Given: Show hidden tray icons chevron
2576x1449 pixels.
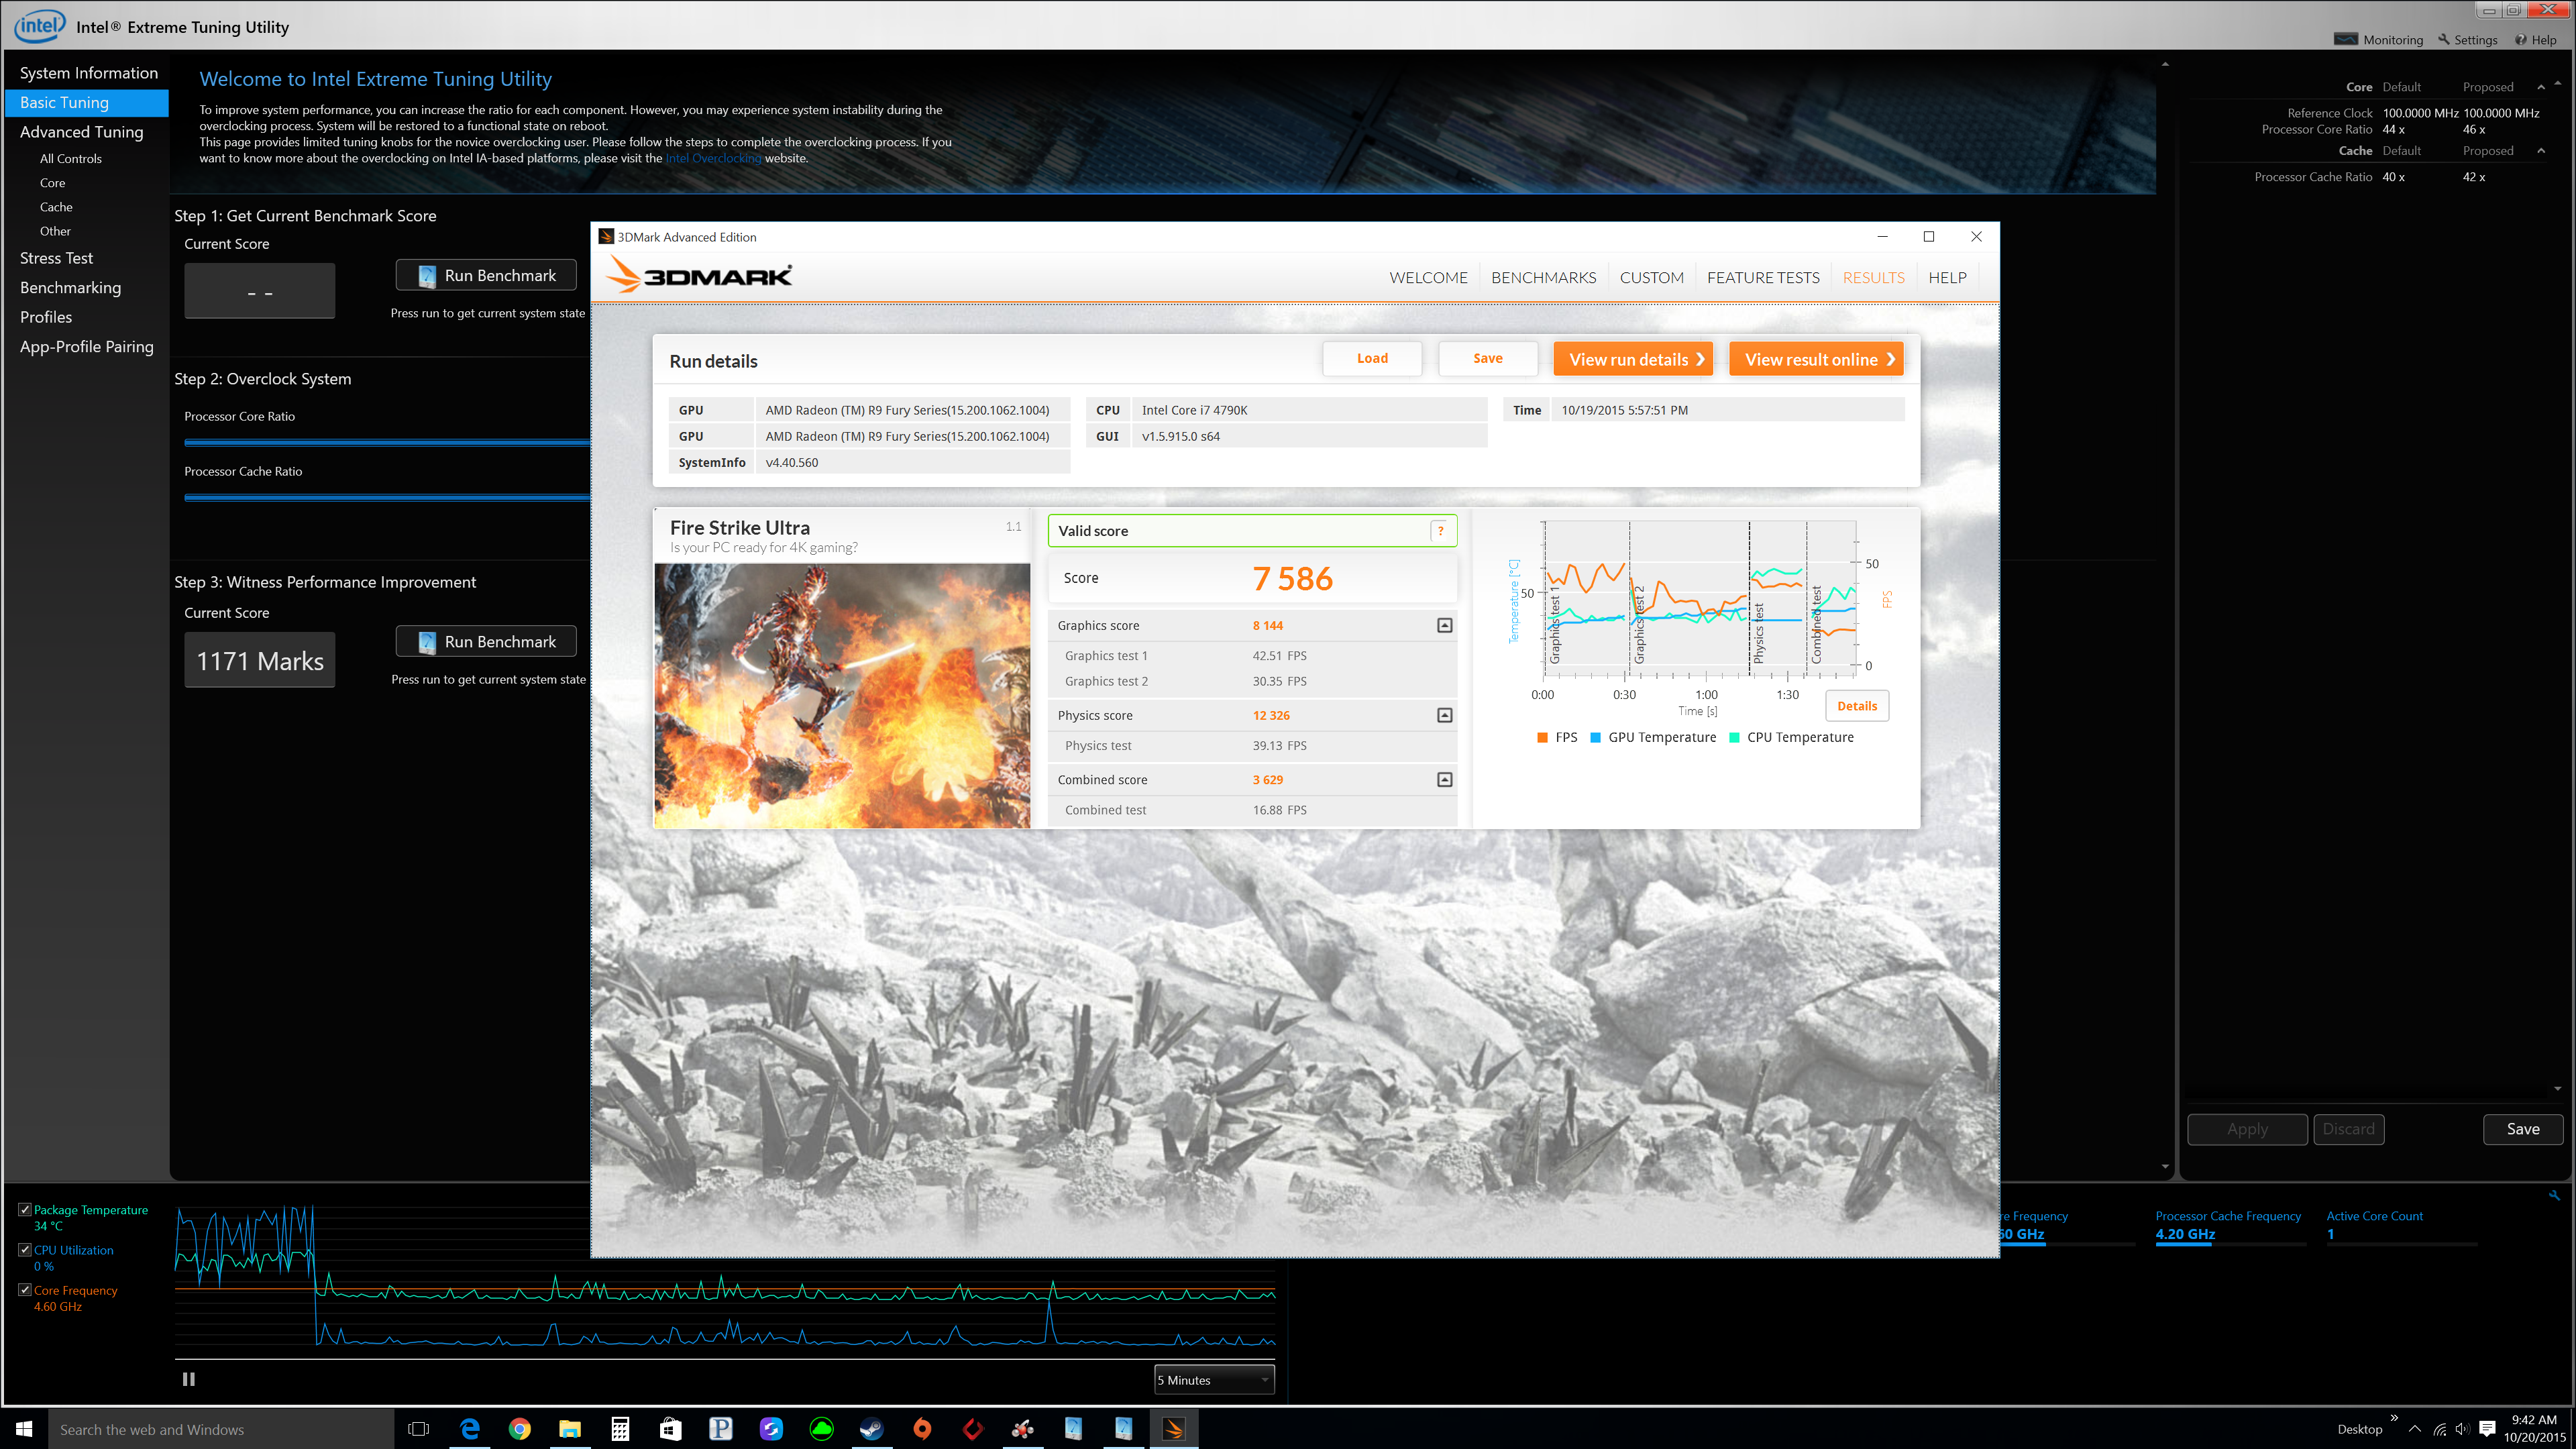Looking at the screenshot, I should pos(2415,1429).
